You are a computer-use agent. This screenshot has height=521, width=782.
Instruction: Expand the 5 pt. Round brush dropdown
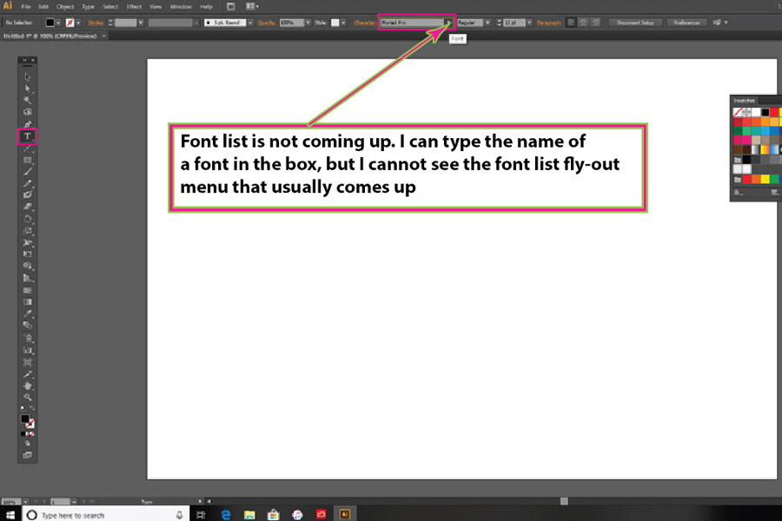(250, 23)
